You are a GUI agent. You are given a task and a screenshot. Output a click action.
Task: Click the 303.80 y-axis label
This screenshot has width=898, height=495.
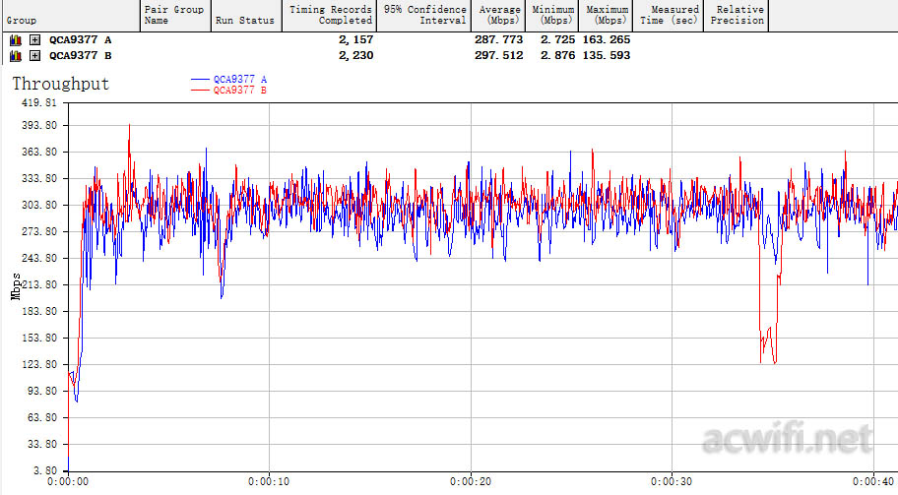click(39, 205)
